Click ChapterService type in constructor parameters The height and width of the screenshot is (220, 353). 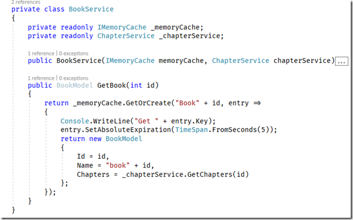[240, 61]
